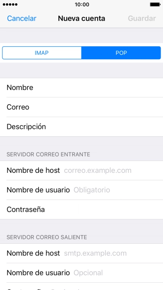This screenshot has height=290, width=163.
Task: Select the POP account type
Action: click(x=121, y=53)
